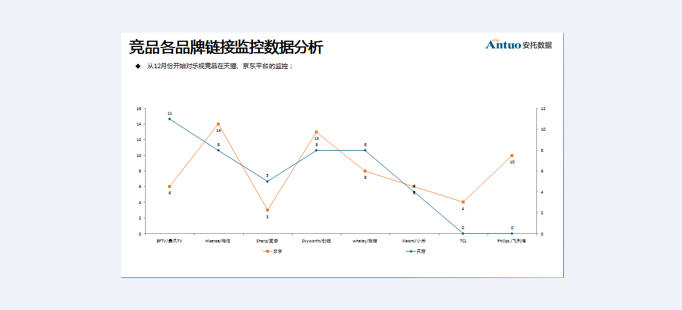Select the orange Skyworth data point labeled 13
The width and height of the screenshot is (682, 310).
pos(316,132)
